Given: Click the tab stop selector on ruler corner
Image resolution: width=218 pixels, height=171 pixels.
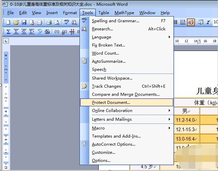Looking at the screenshot, I should 6,41.
